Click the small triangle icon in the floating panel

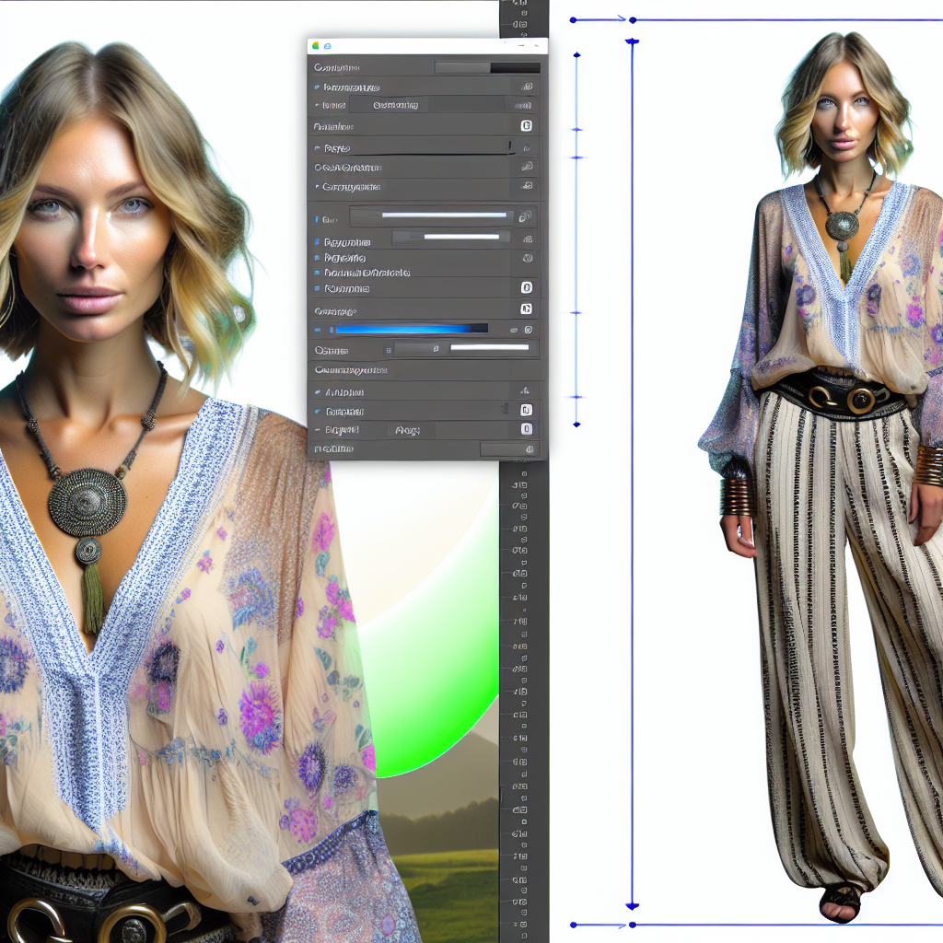[x=525, y=390]
